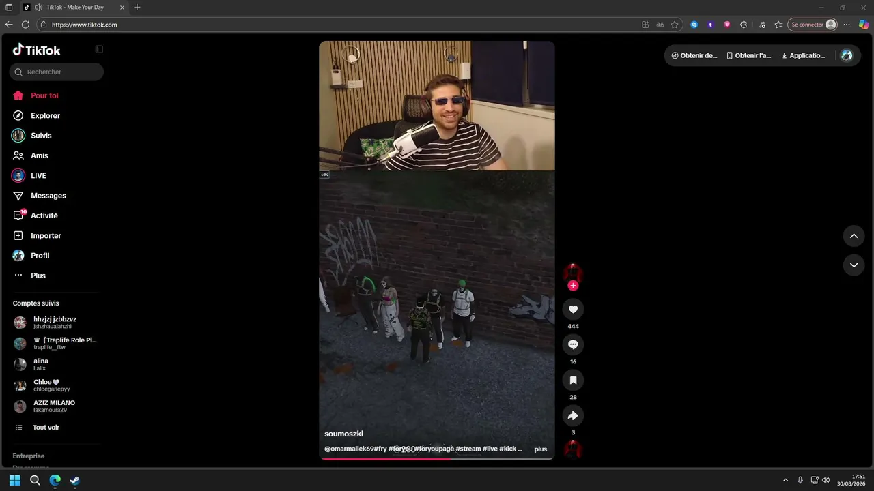Viewport: 874px width, 491px height.
Task: Click the Application download button
Action: click(804, 56)
